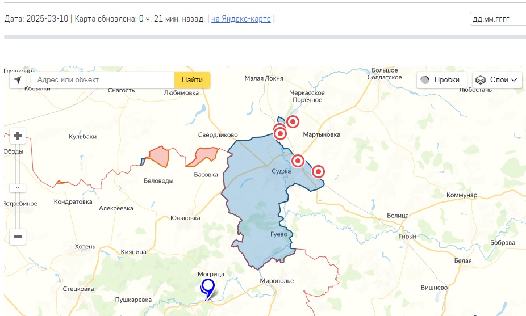Image resolution: width=526 pixels, height=316 pixels.
Task: Open the Слои layers dropdown
Action: [x=498, y=80]
